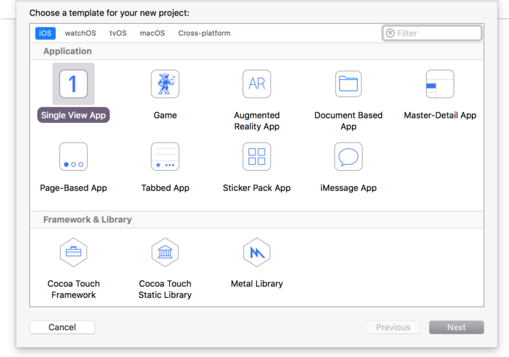Click the "Cocoa Touch Static Library" label
Viewport: 509px width, 357px height.
[165, 289]
